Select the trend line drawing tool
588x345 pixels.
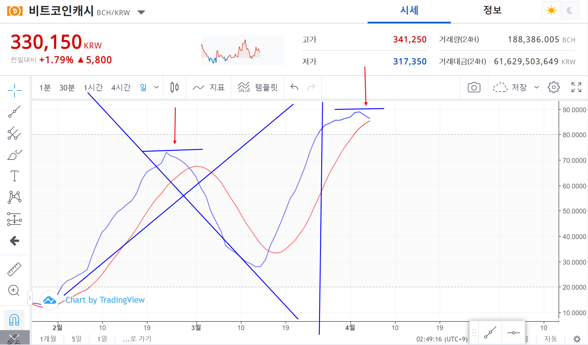14,112
